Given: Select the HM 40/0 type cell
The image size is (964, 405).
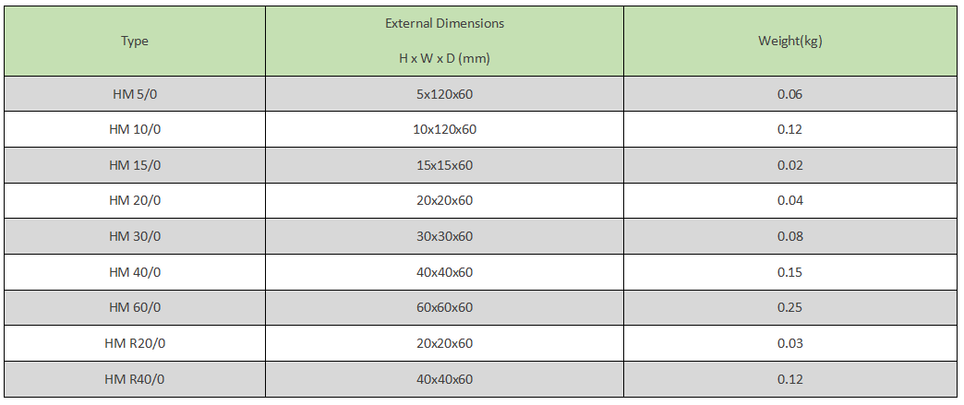Looking at the screenshot, I should pos(135,272).
